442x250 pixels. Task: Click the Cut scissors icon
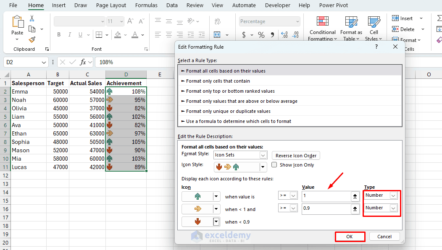32,18
